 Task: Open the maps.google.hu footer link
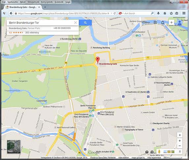click(138, 158)
